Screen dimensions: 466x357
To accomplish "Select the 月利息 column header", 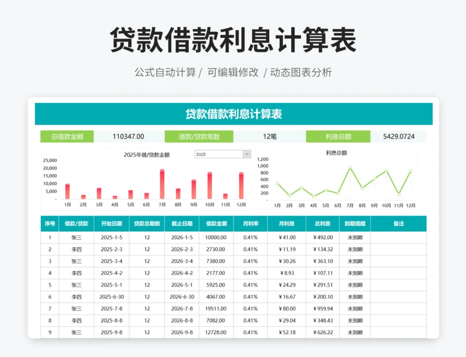I will pyautogui.click(x=287, y=224).
